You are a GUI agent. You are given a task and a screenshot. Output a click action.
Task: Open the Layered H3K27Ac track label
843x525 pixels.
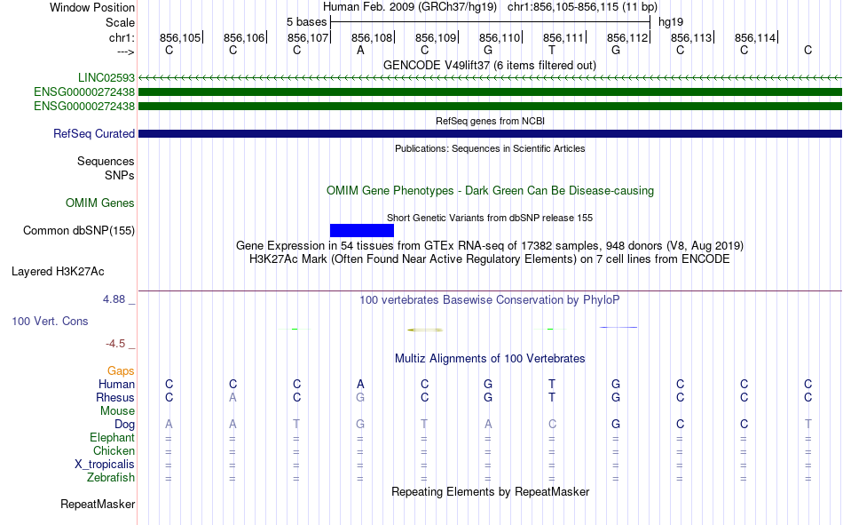[58, 272]
